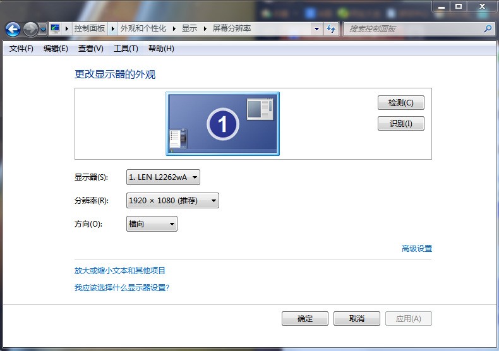Expand arrow after 控制面板 breadcrumb

pos(112,28)
